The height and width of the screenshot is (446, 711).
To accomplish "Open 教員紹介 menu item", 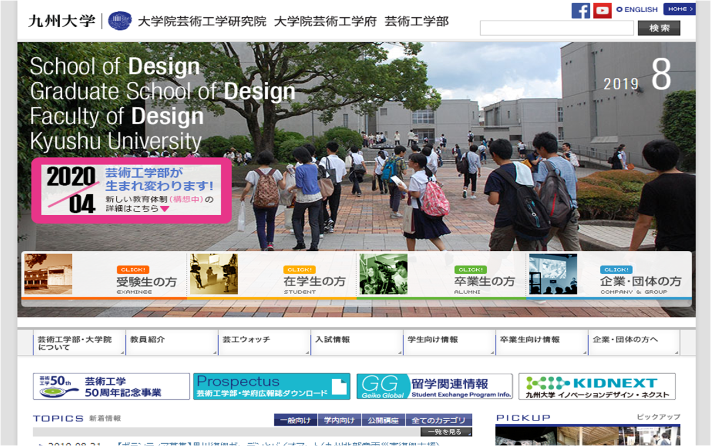I will tap(172, 343).
